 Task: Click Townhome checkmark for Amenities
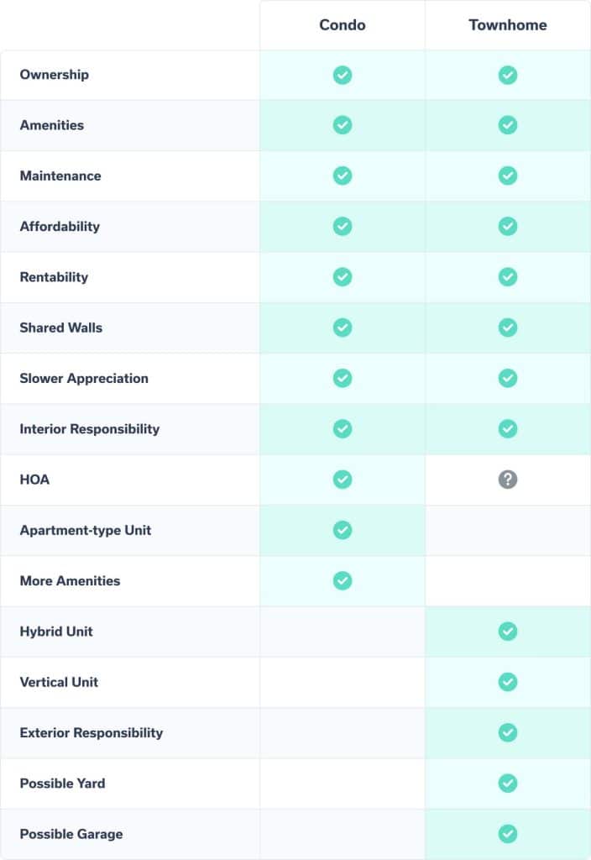508,125
